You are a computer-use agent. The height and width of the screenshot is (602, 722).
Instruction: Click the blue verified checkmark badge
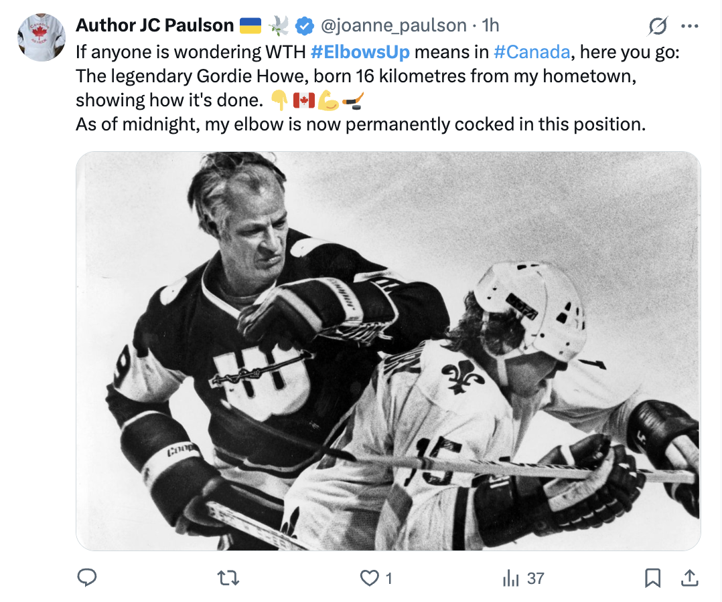pyautogui.click(x=305, y=26)
